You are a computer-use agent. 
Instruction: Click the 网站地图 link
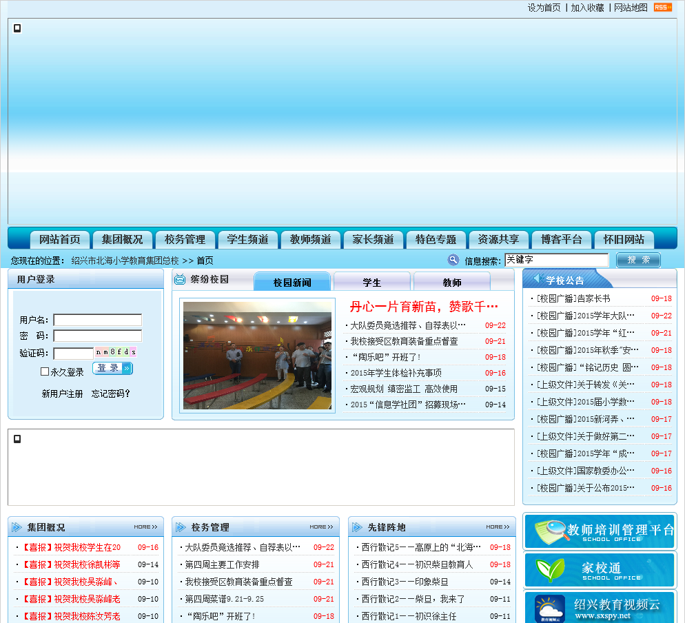click(x=631, y=8)
